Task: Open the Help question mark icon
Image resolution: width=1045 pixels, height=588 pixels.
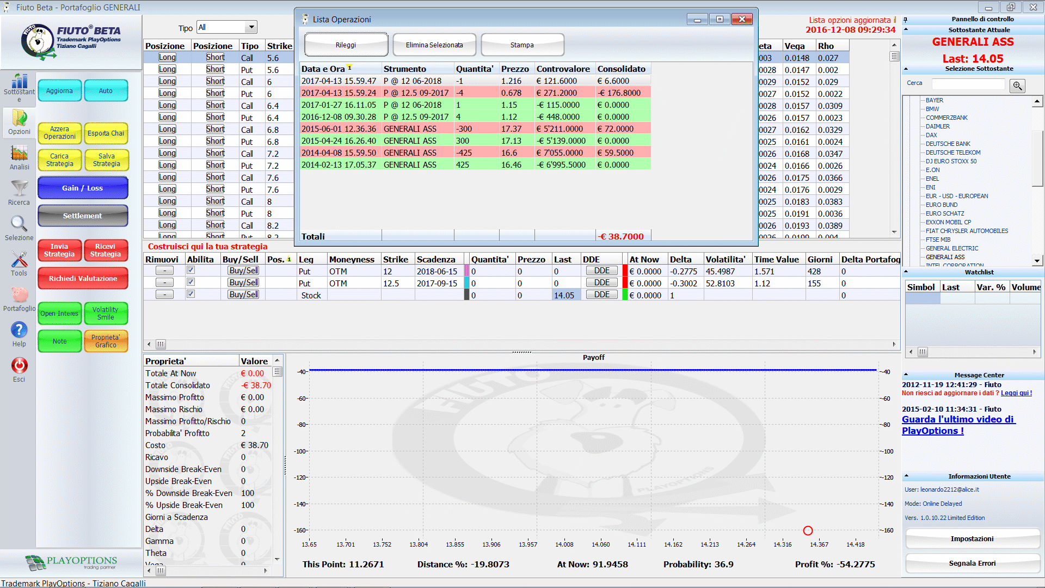Action: pos(19,330)
